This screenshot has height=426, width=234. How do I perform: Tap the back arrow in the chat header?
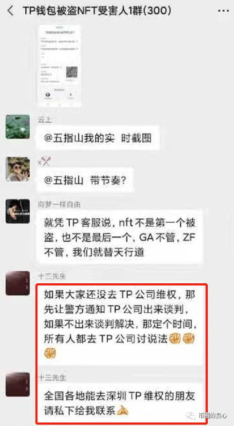10,11
